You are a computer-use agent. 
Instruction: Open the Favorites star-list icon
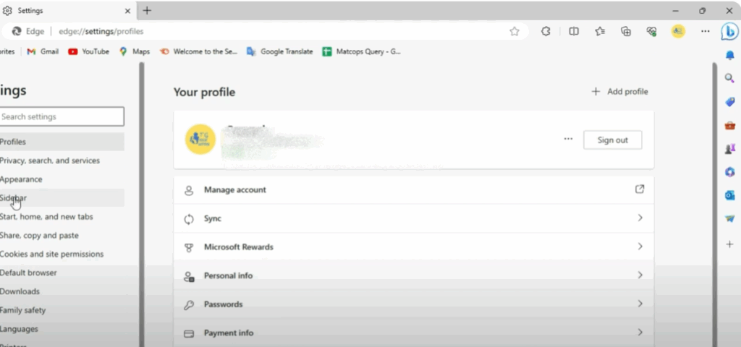pos(600,31)
